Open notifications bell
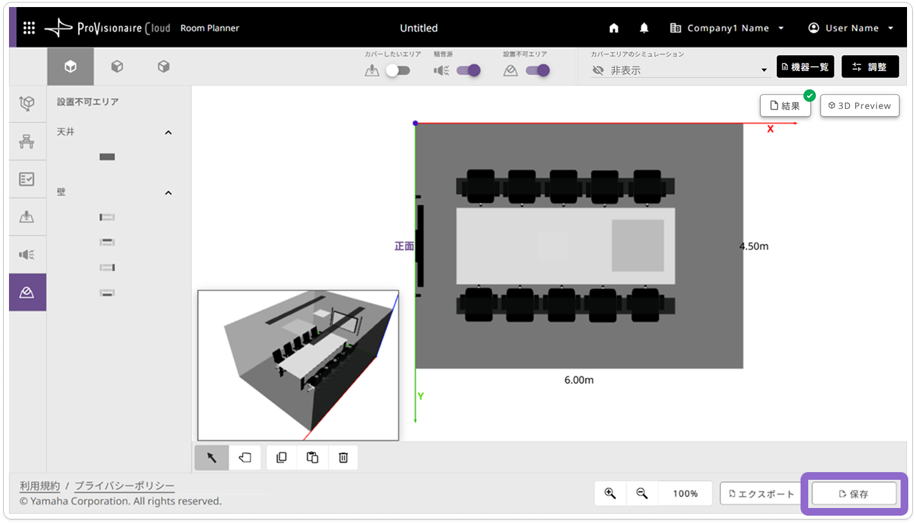 pyautogui.click(x=644, y=28)
